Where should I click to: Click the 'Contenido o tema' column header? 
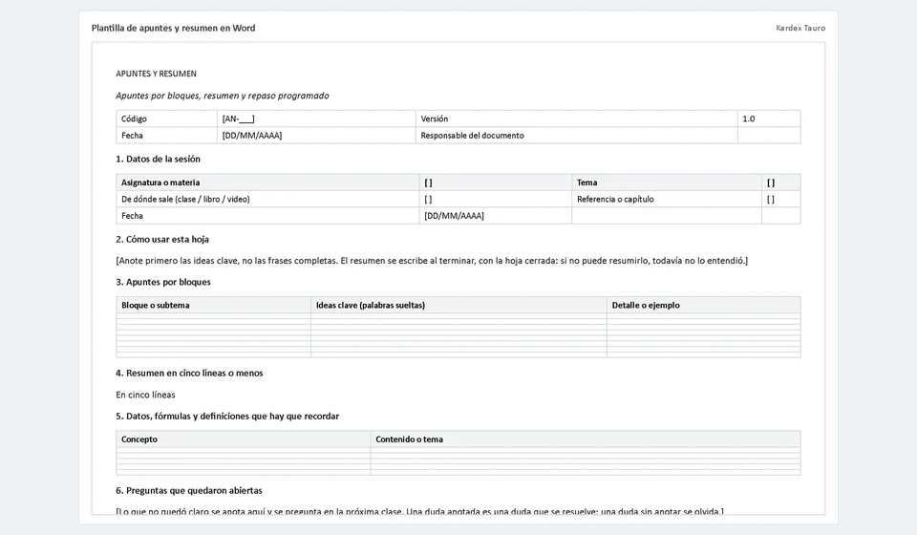pyautogui.click(x=586, y=439)
